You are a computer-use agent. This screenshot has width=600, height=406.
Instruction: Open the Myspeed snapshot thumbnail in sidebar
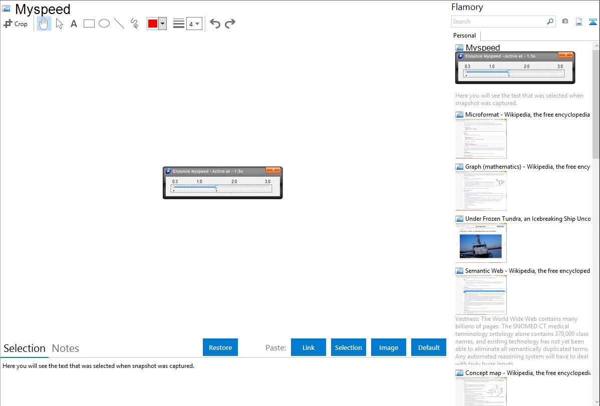pos(515,68)
